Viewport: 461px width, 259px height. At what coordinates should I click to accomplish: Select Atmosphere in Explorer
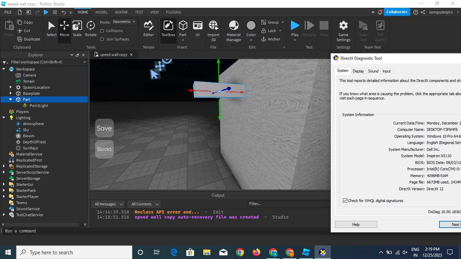coord(33,124)
